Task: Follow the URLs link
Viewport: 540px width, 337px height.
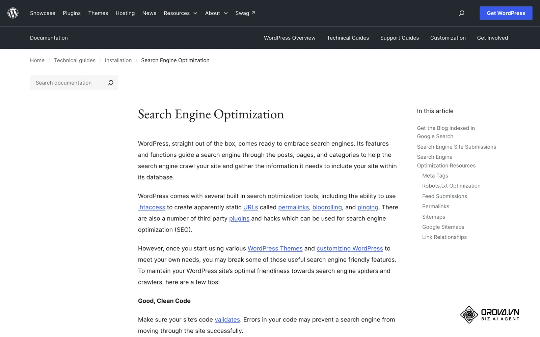Action: (x=251, y=207)
